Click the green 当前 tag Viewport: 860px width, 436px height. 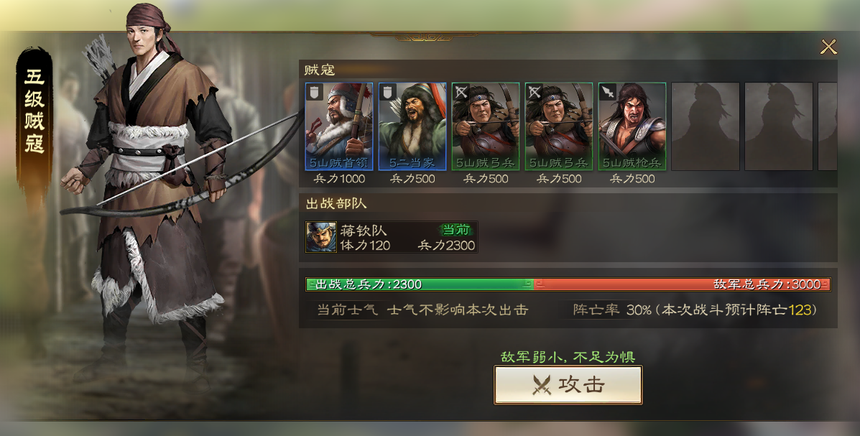click(x=456, y=230)
